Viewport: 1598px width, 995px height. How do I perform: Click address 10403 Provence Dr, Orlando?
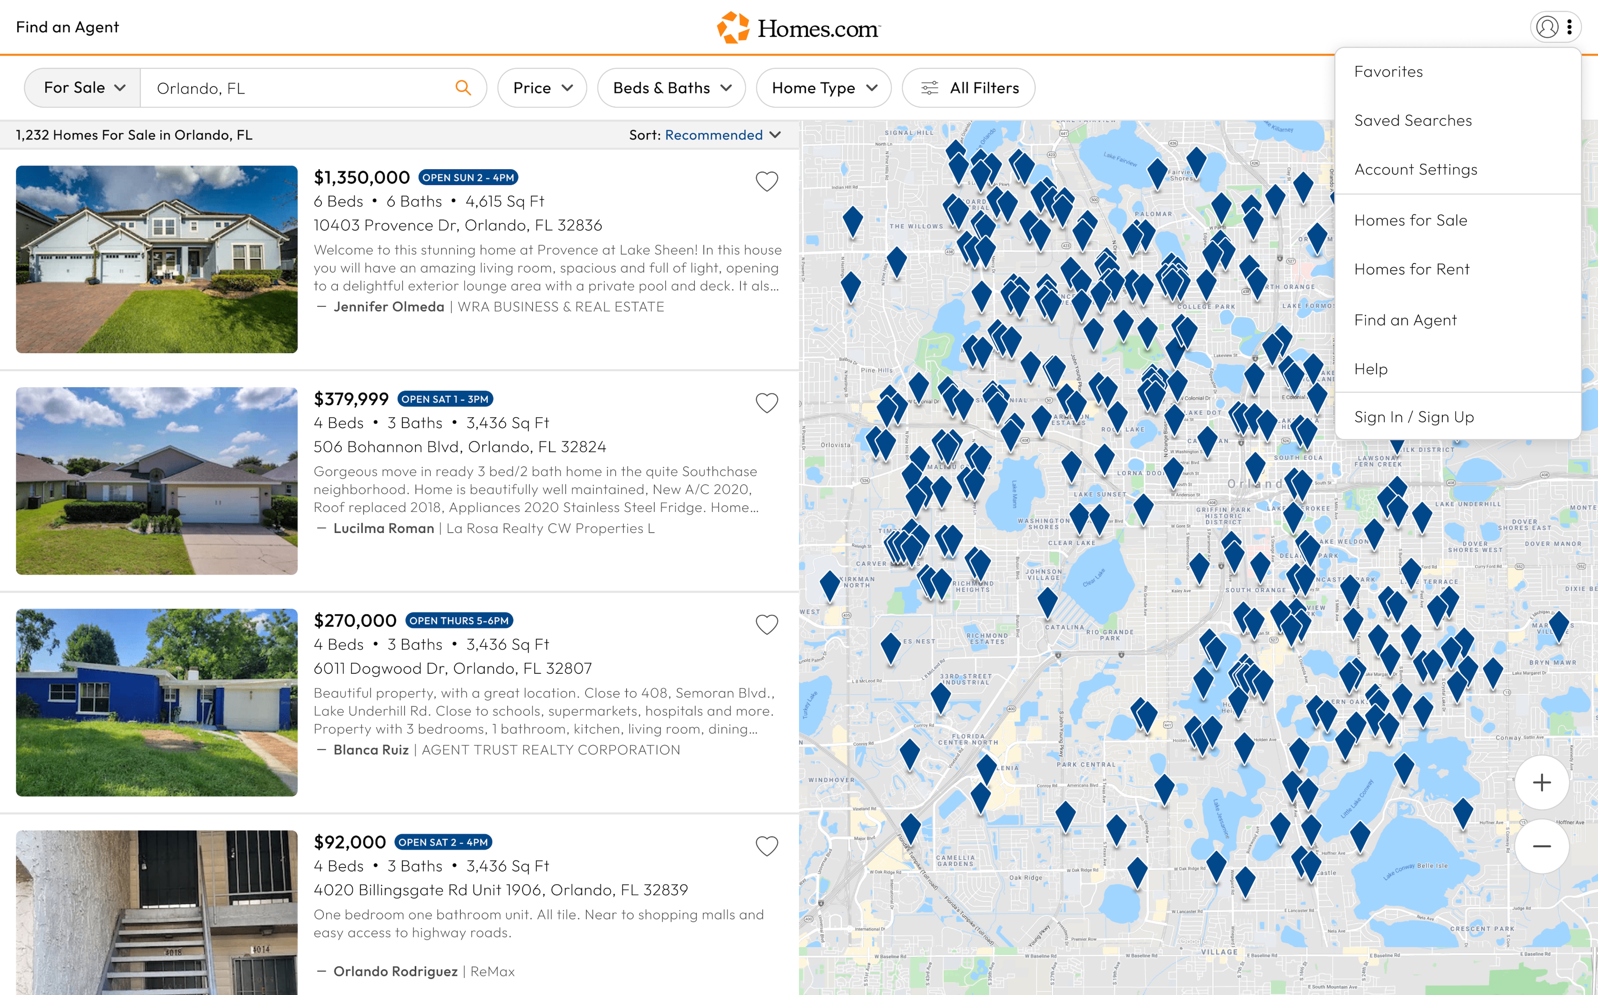tap(458, 226)
